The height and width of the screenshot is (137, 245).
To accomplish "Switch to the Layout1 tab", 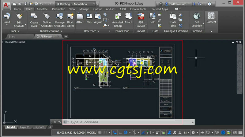I will tap(24, 127).
